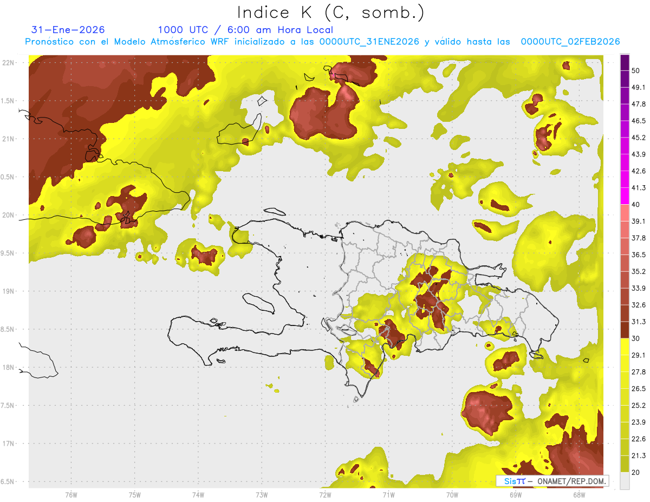Image resolution: width=650 pixels, height=502 pixels.
Task: Click the '73W' longitude label
Action: (x=261, y=494)
